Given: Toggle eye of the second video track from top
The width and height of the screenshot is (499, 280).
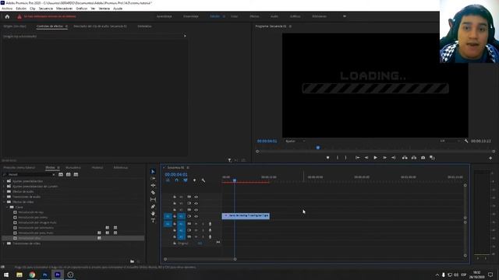Looking at the screenshot, I should (196, 203).
